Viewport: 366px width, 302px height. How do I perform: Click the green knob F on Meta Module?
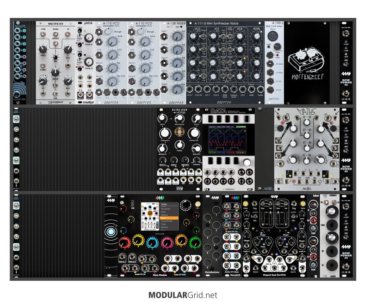coord(195,242)
